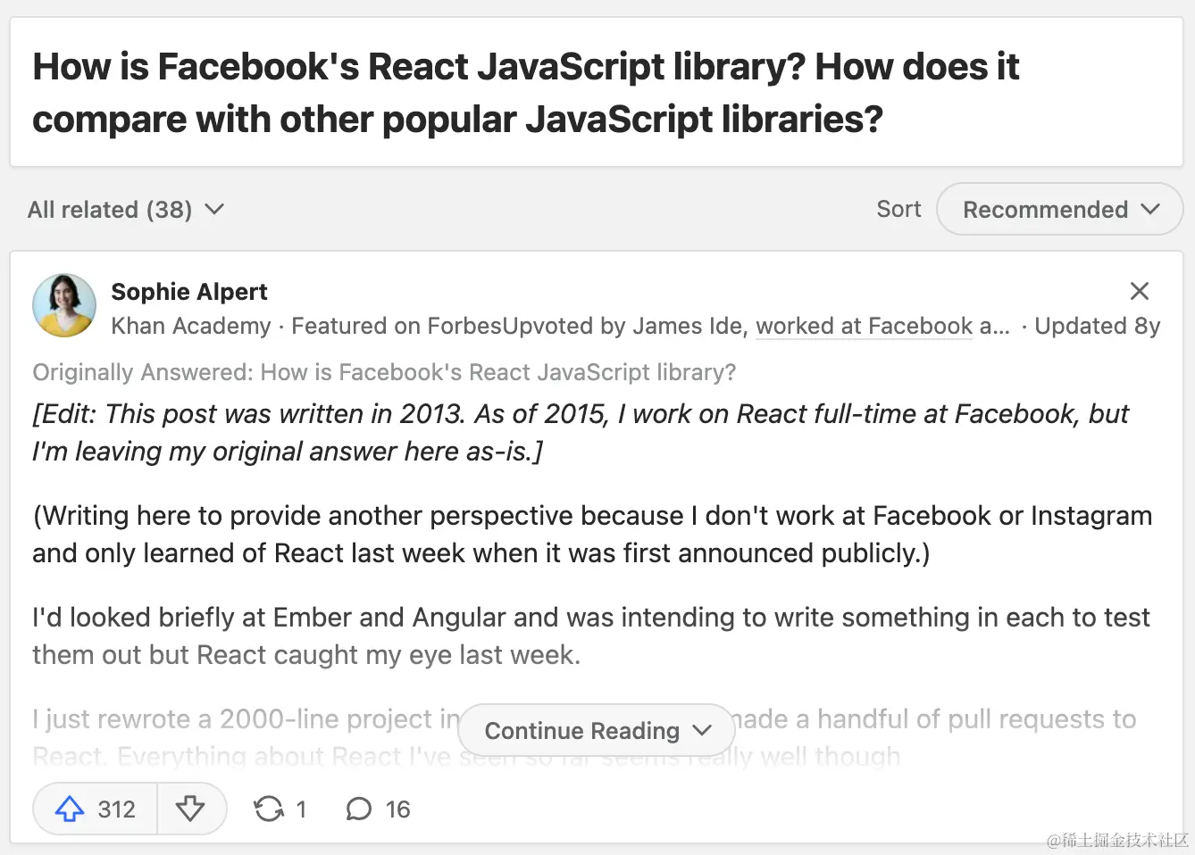
Task: Click the 'worked at Facebook' credential link
Action: click(864, 327)
